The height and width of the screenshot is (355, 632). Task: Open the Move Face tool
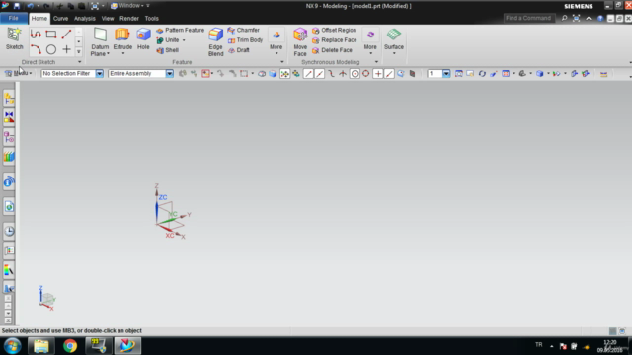coord(300,41)
